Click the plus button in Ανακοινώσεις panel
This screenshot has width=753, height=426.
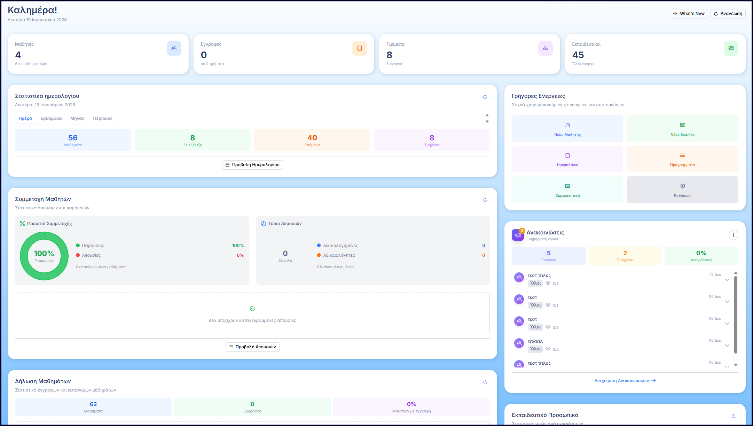[x=734, y=235]
